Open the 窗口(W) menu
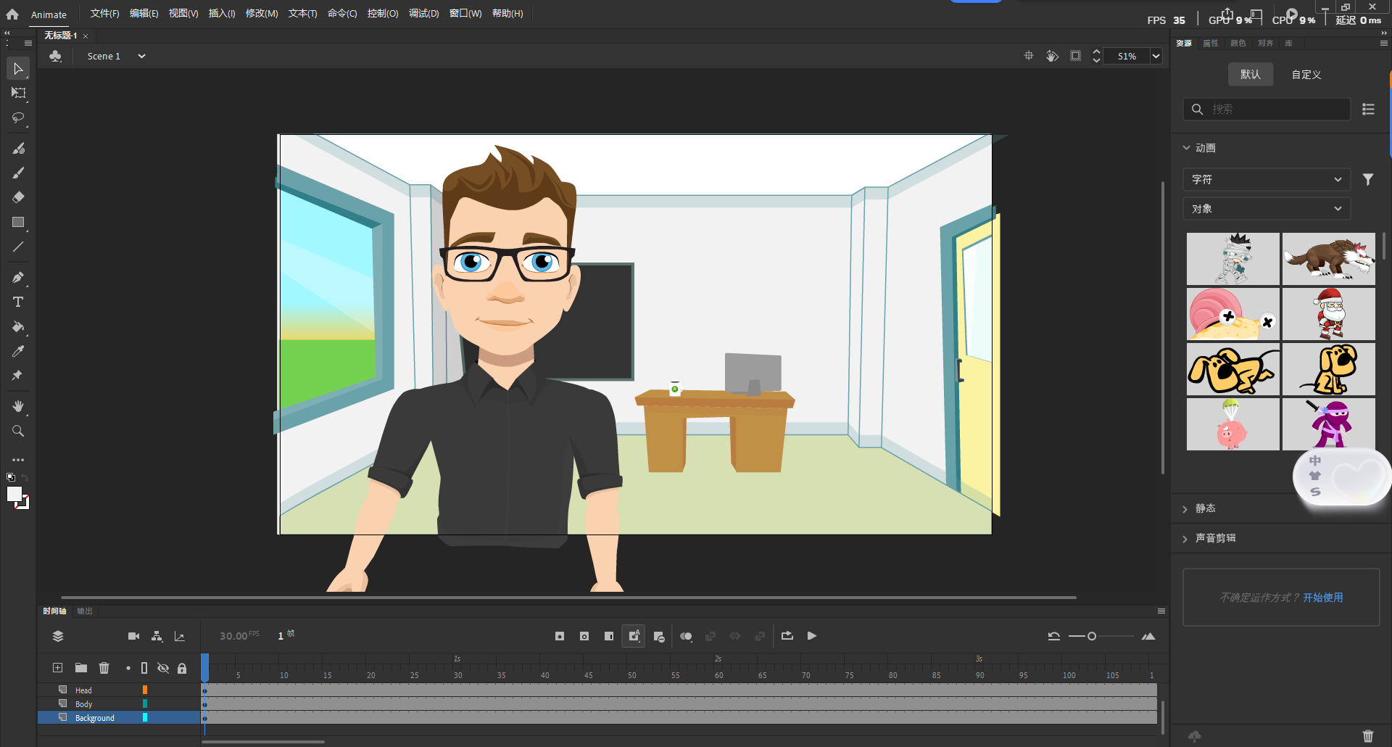The width and height of the screenshot is (1392, 747). [x=465, y=13]
